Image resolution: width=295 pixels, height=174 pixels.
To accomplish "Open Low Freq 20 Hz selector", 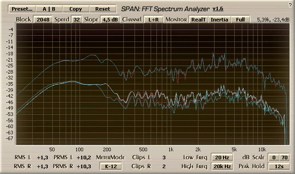I will (222, 157).
